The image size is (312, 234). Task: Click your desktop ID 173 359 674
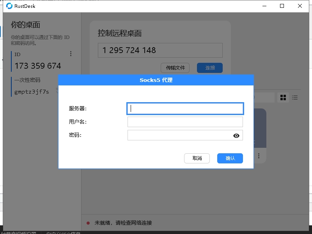38,66
